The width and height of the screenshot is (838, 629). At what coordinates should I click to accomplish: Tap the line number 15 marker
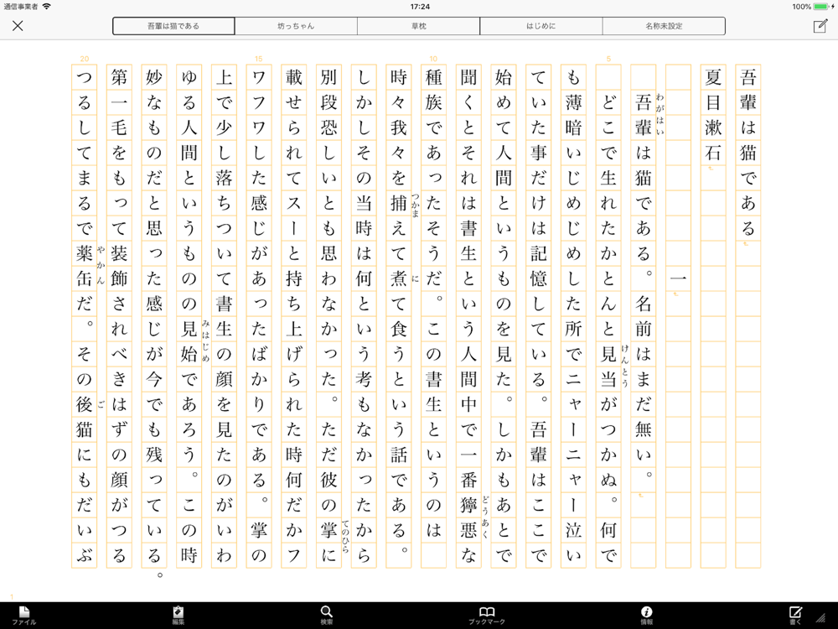pyautogui.click(x=259, y=59)
